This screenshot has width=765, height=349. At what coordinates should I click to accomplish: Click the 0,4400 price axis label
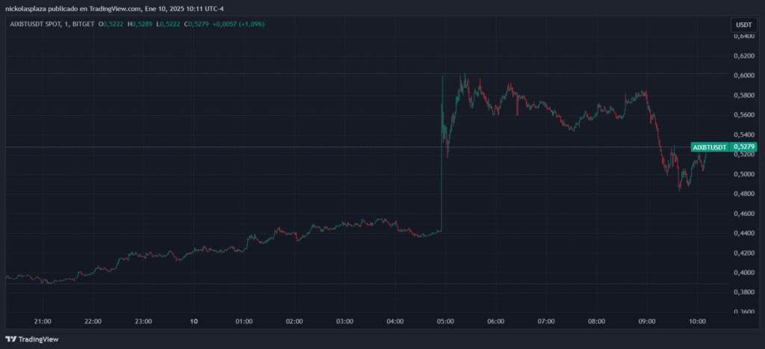click(x=744, y=233)
